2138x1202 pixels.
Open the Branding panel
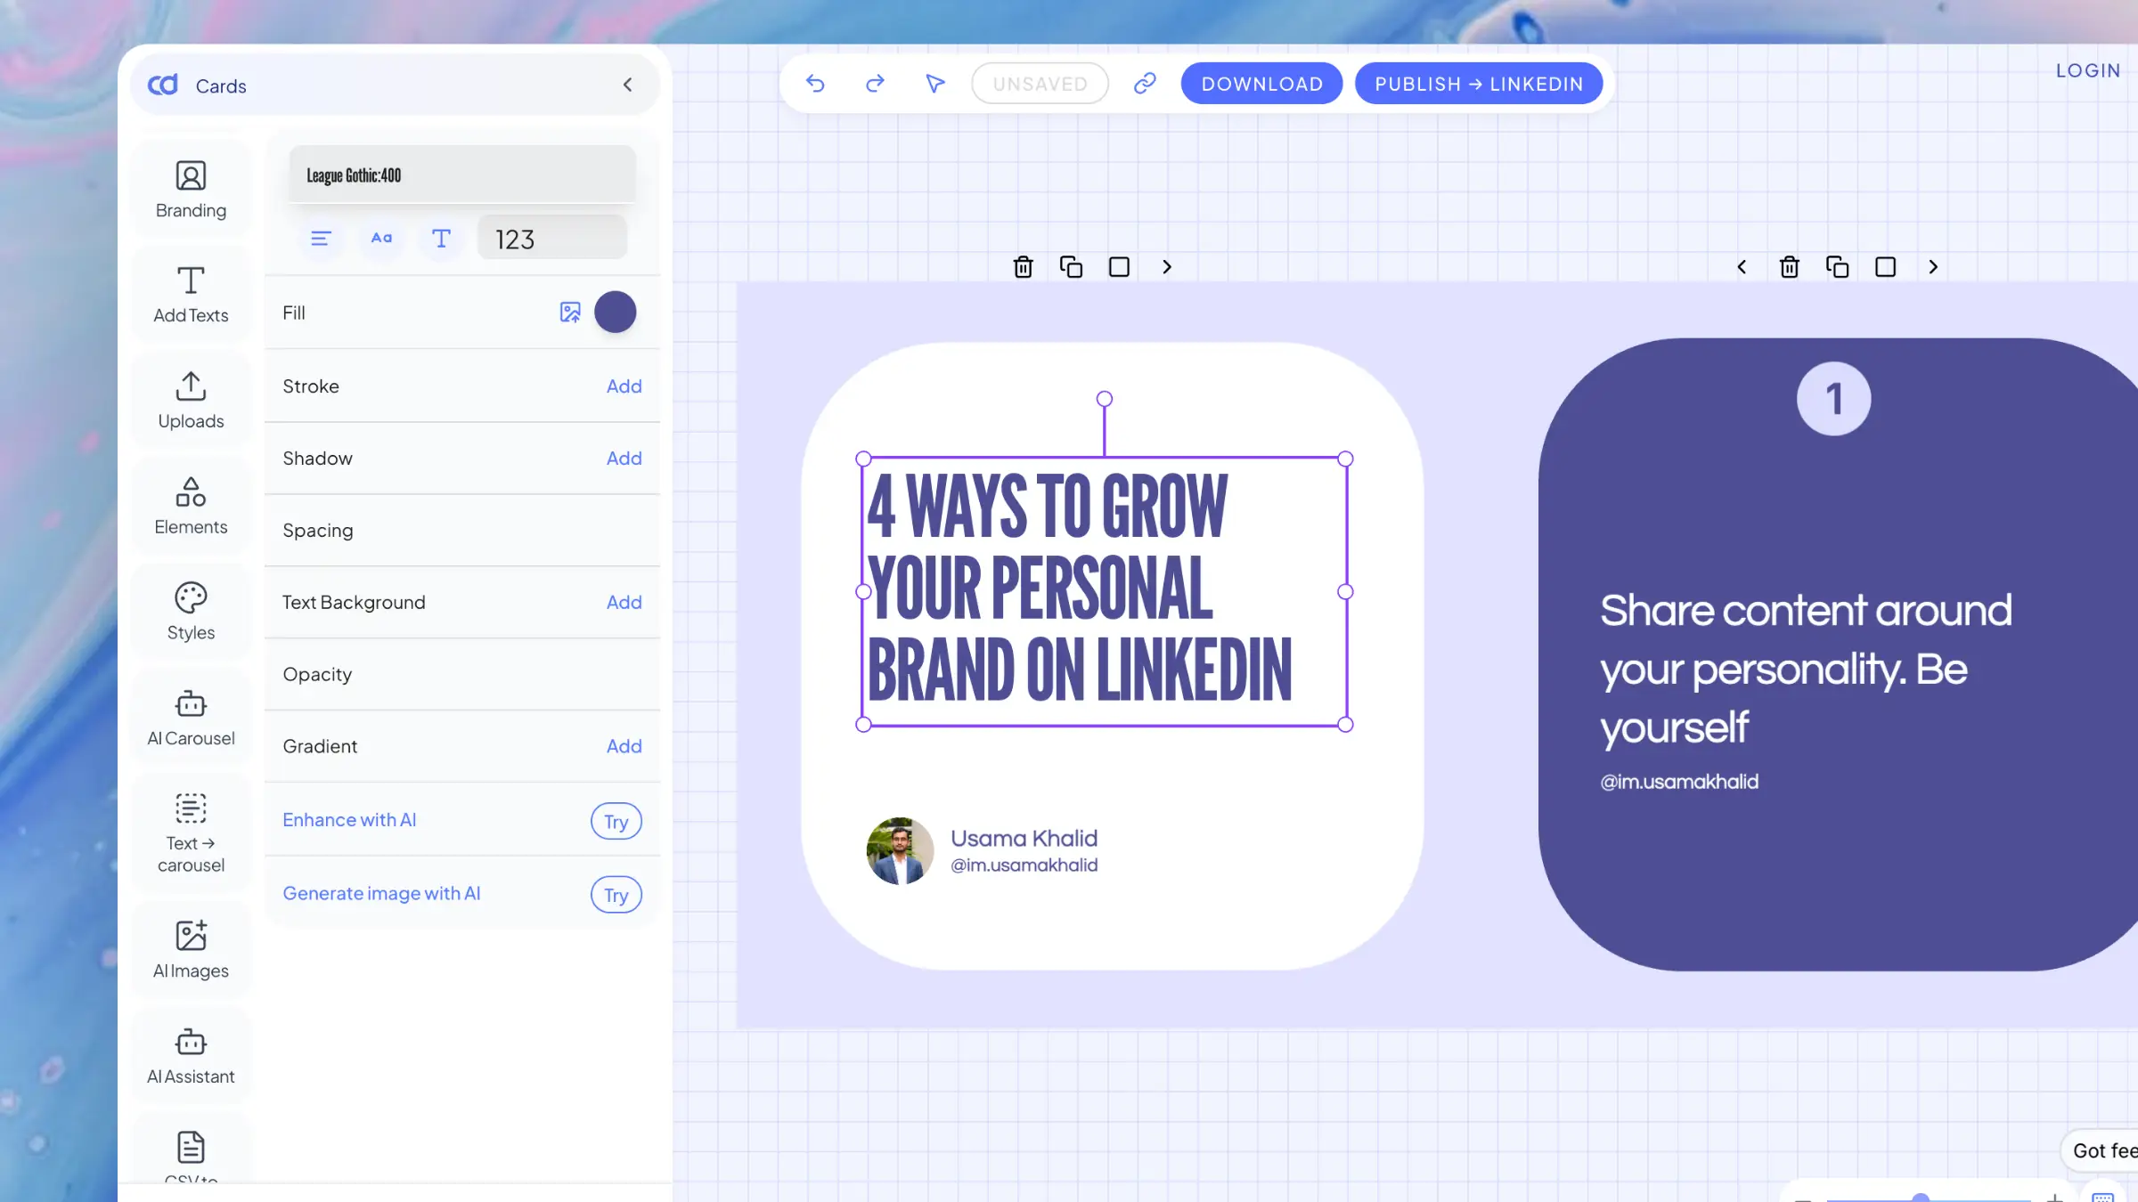(191, 190)
